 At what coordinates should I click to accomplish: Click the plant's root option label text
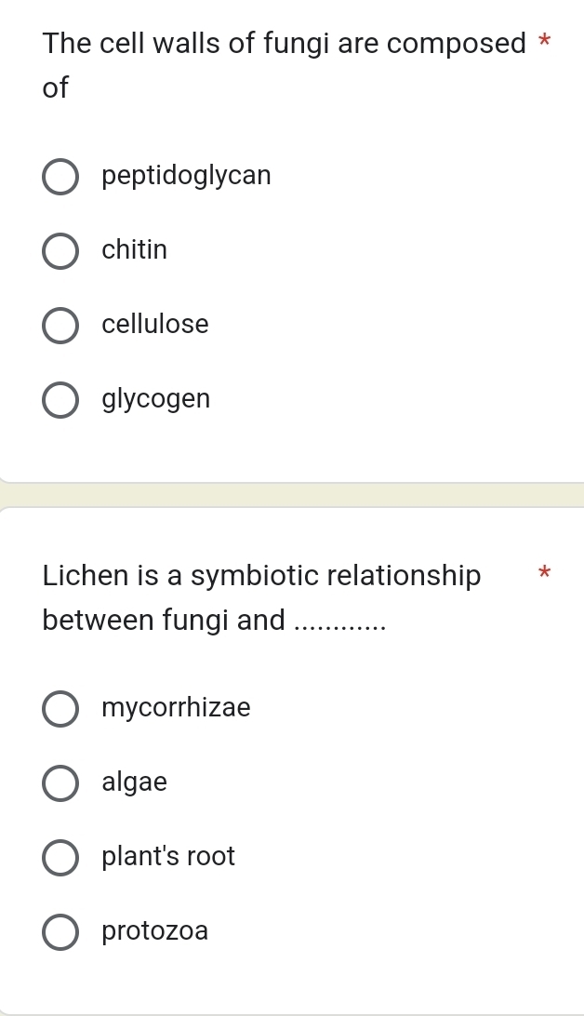[x=167, y=857]
